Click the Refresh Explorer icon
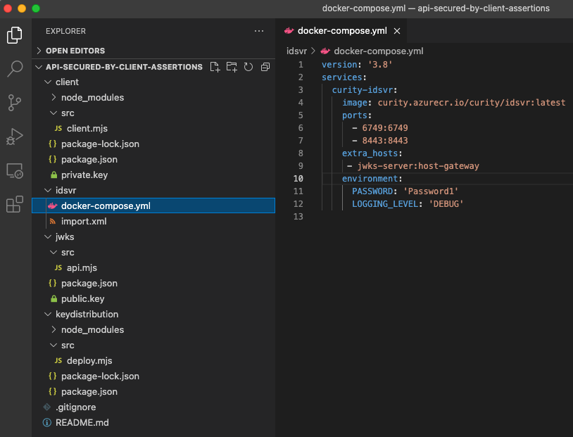This screenshot has width=573, height=437. tap(248, 67)
